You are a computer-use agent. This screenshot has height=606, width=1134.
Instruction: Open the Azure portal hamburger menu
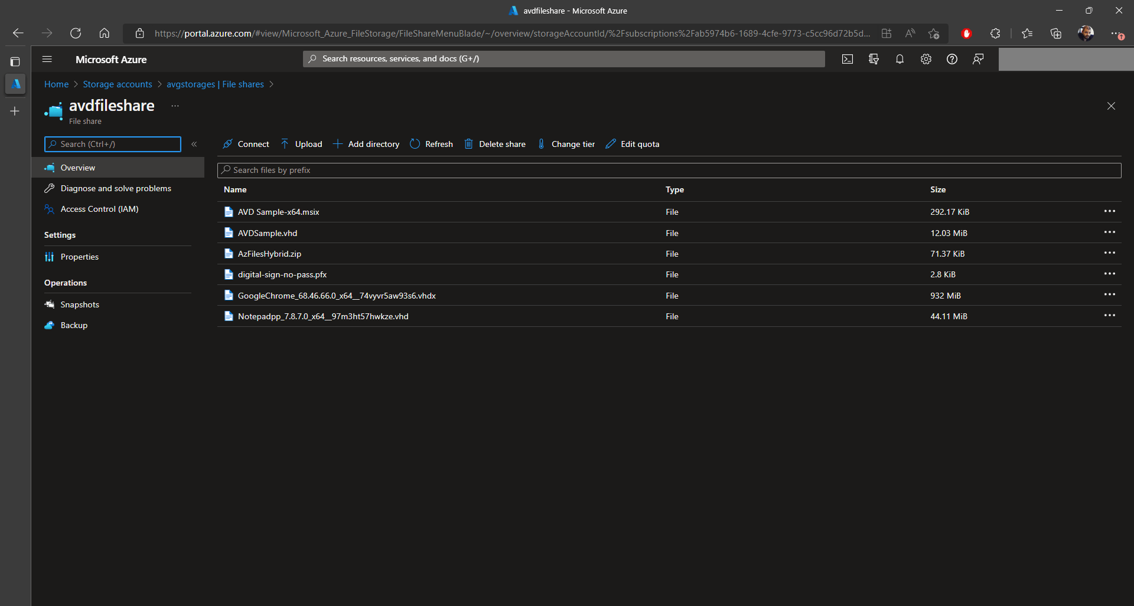click(x=47, y=59)
